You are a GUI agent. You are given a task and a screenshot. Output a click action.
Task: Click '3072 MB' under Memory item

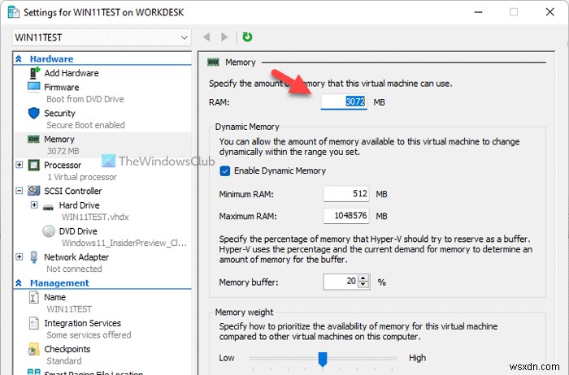[63, 151]
